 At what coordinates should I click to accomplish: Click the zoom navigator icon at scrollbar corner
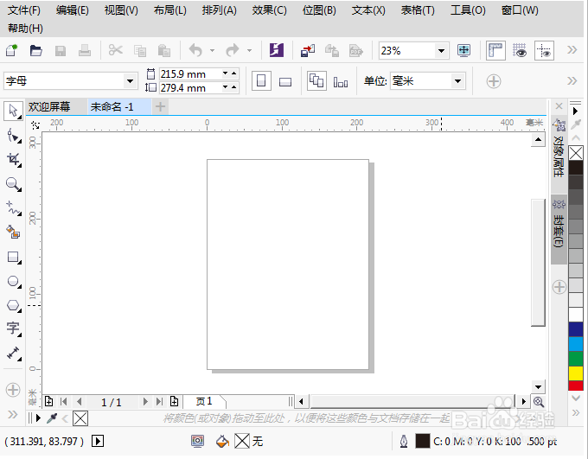click(x=539, y=402)
